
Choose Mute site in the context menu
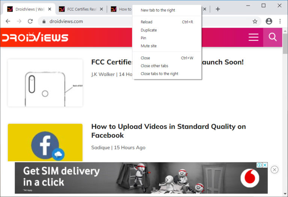pos(167,46)
